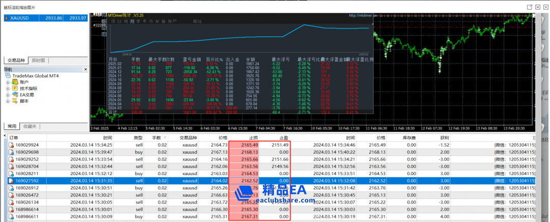Click the 获利 profit column header
Screen dimensions: 550x222
click(x=445, y=137)
